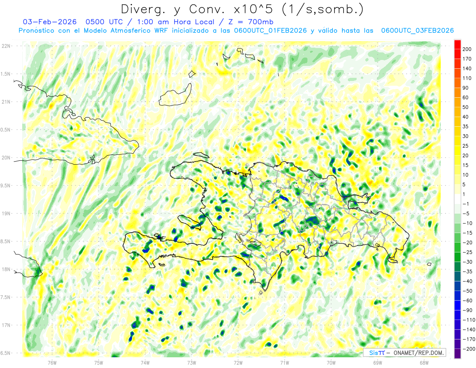Viewport: 476px width, 368px height.
Task: Click the '21N' latitude label
Action: tap(6, 102)
